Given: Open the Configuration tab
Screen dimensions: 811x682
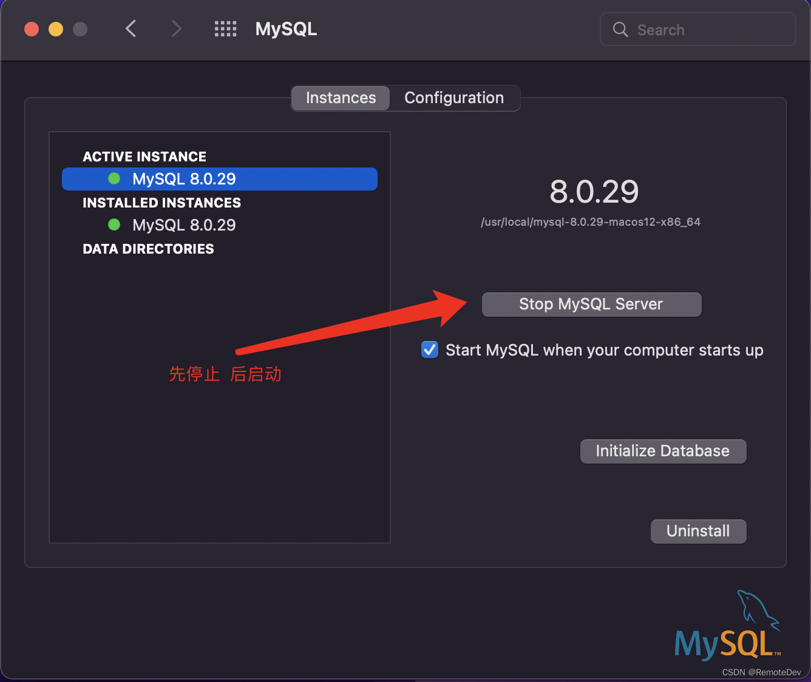Looking at the screenshot, I should (454, 98).
